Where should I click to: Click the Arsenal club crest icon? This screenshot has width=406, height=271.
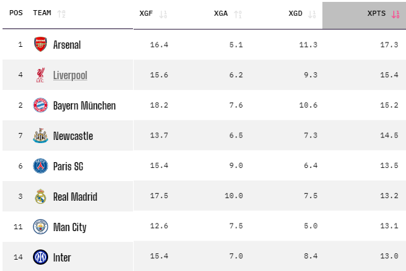tap(41, 44)
